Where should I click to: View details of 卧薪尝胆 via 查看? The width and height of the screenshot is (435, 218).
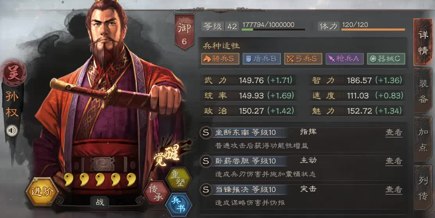(x=394, y=161)
